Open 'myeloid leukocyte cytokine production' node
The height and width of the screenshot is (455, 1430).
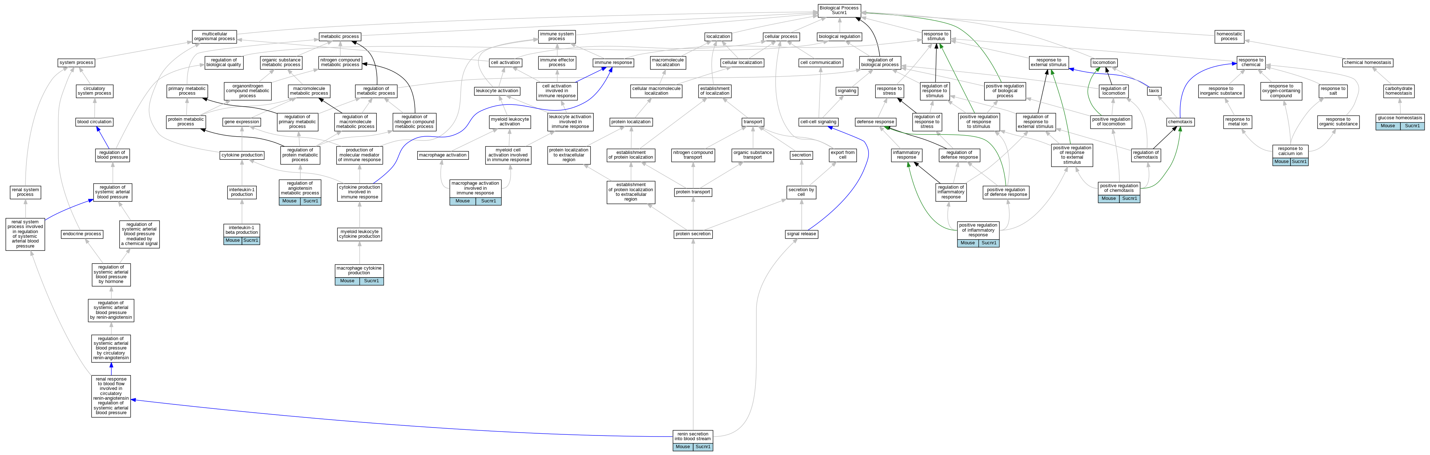click(360, 234)
